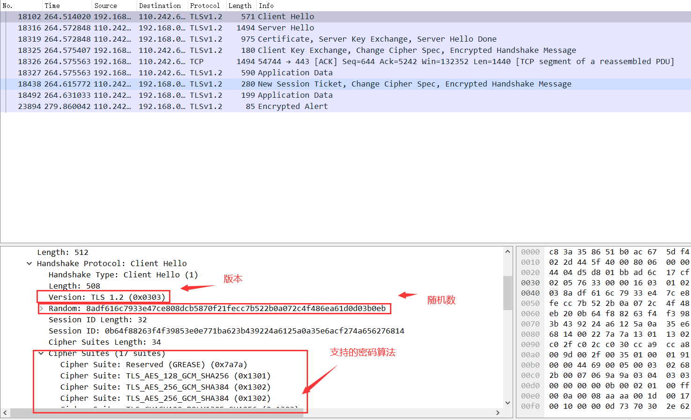Expand the Random field node

click(x=41, y=309)
